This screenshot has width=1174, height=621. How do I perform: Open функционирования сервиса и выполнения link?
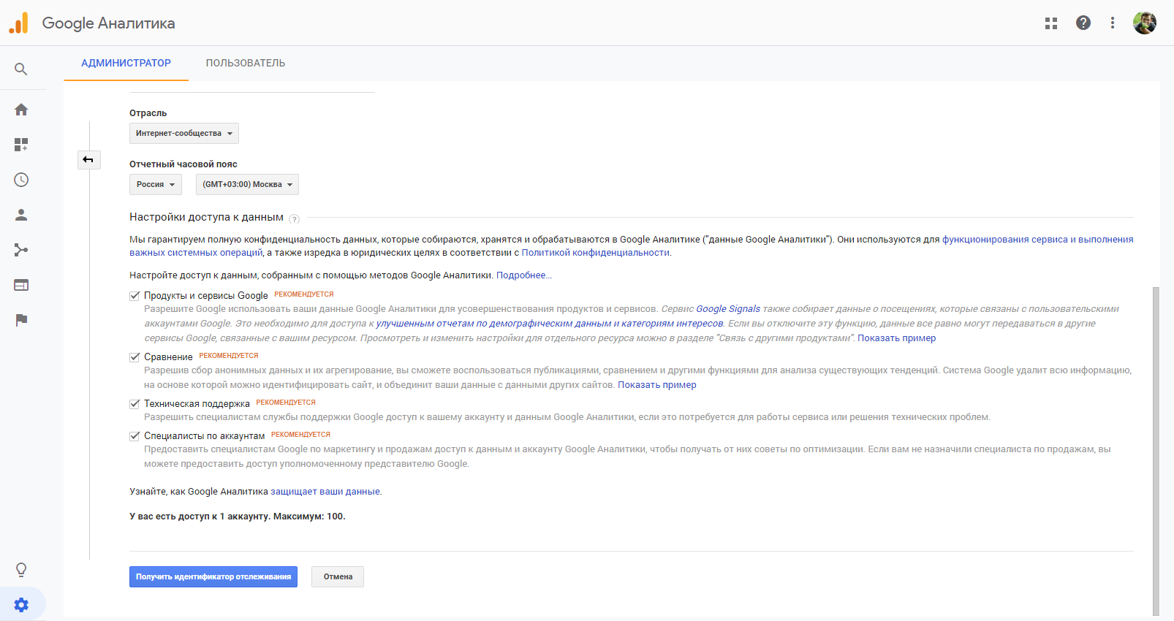click(x=1038, y=240)
